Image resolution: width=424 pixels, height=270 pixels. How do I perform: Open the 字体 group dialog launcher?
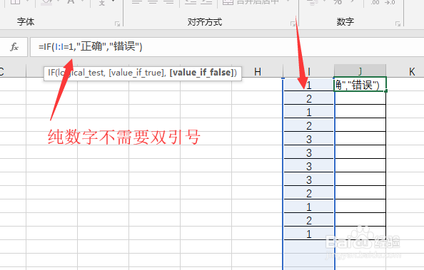pos(117,24)
